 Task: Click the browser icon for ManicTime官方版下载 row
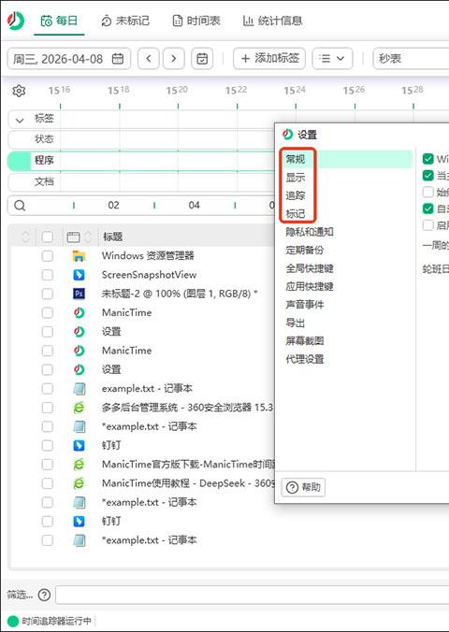point(79,465)
